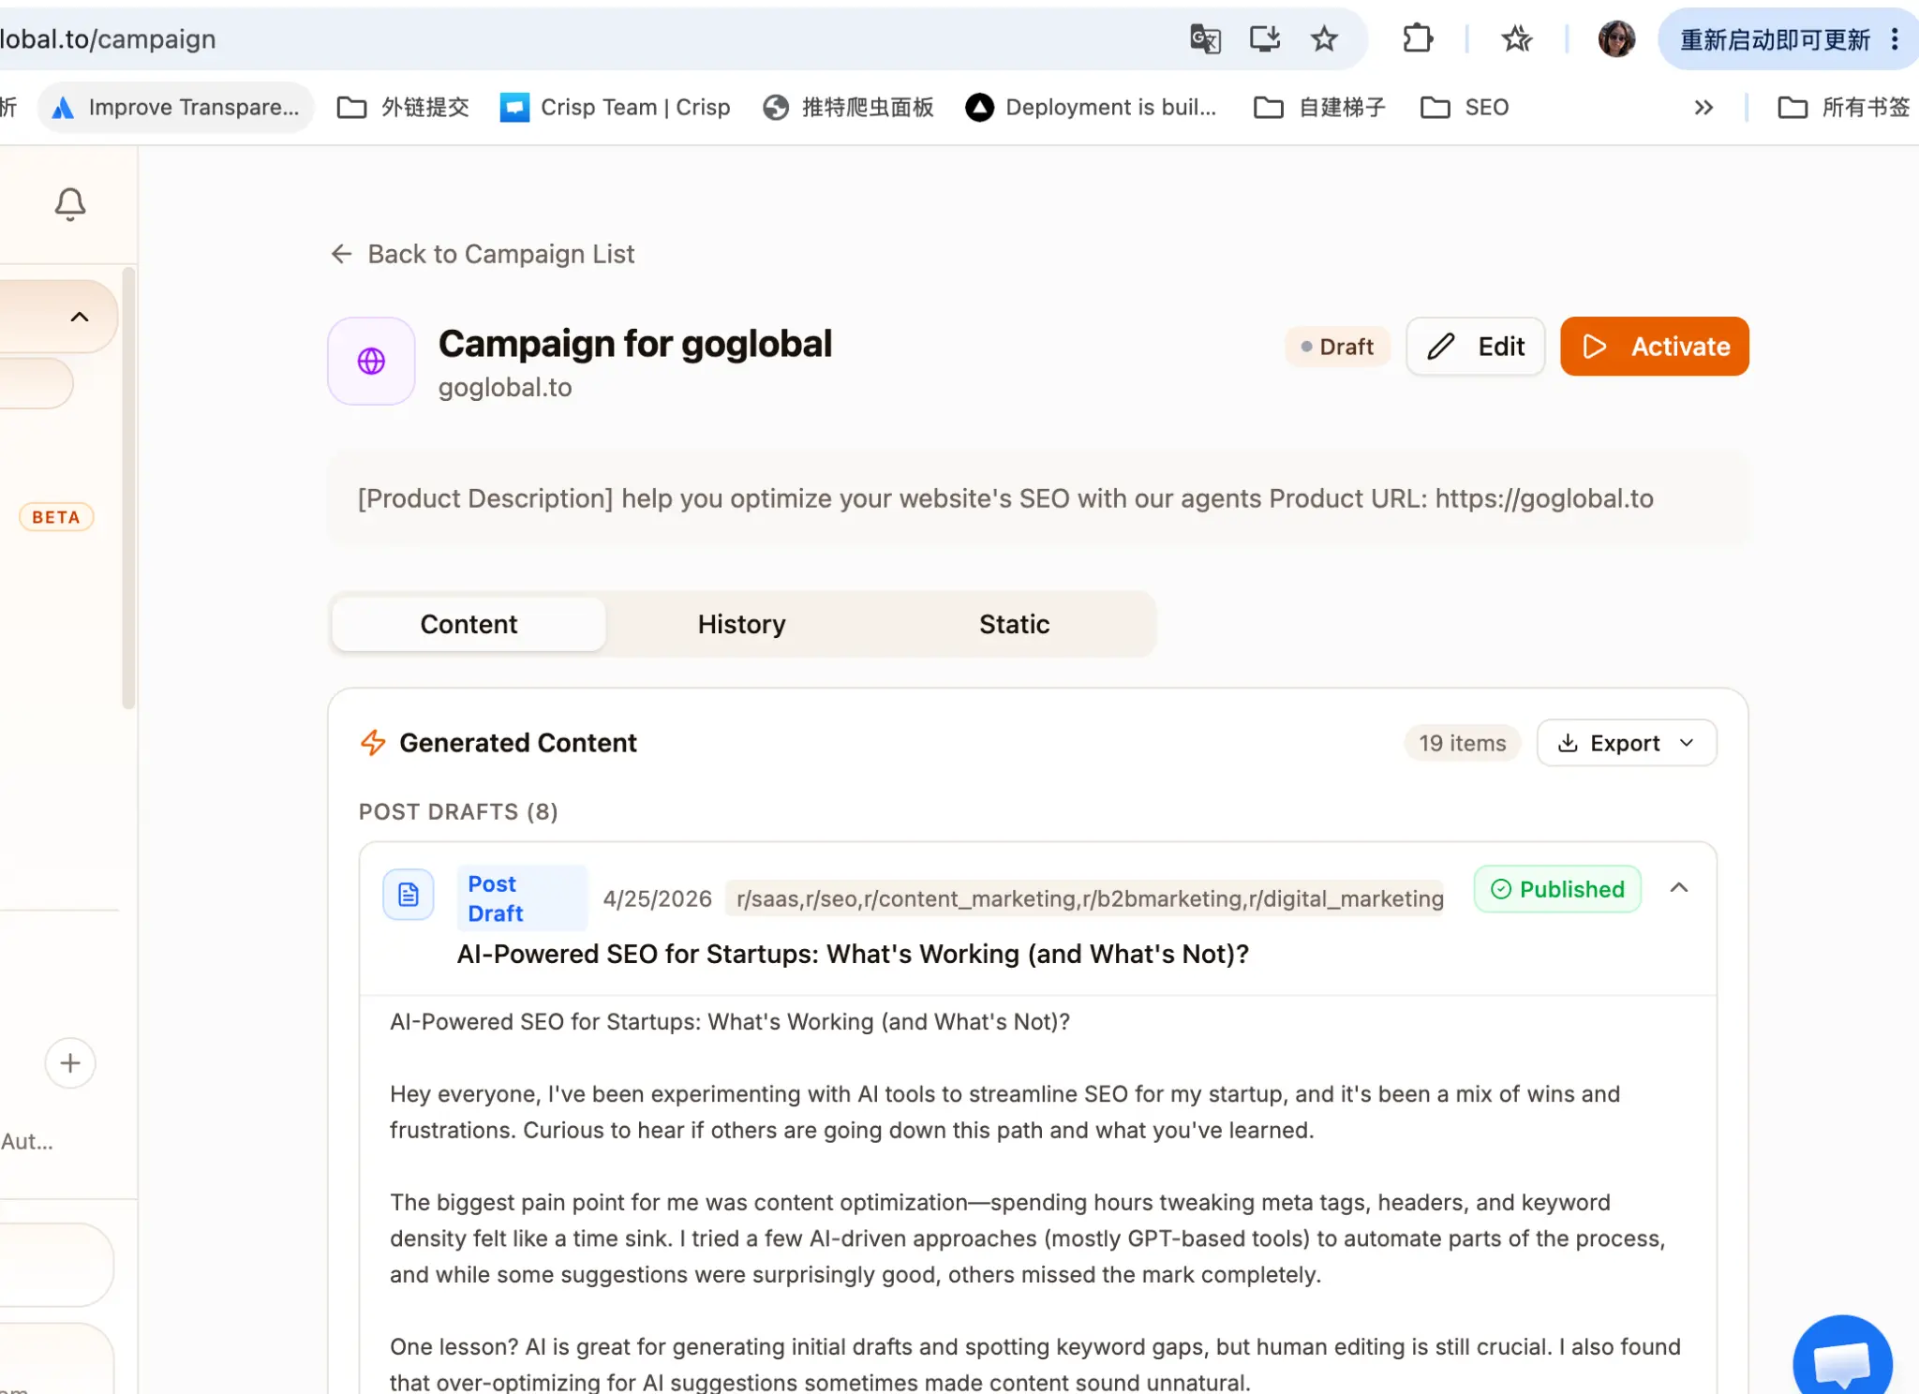
Task: Open the SEO bookmark folder
Action: (1465, 108)
